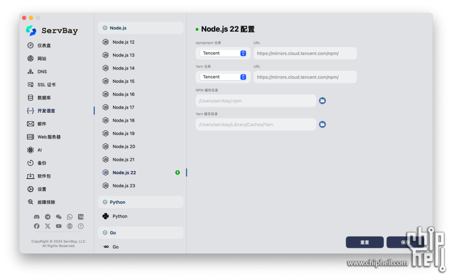Open SSL 证书 via its certificate icon
This screenshot has height=279, width=452.
click(x=30, y=85)
